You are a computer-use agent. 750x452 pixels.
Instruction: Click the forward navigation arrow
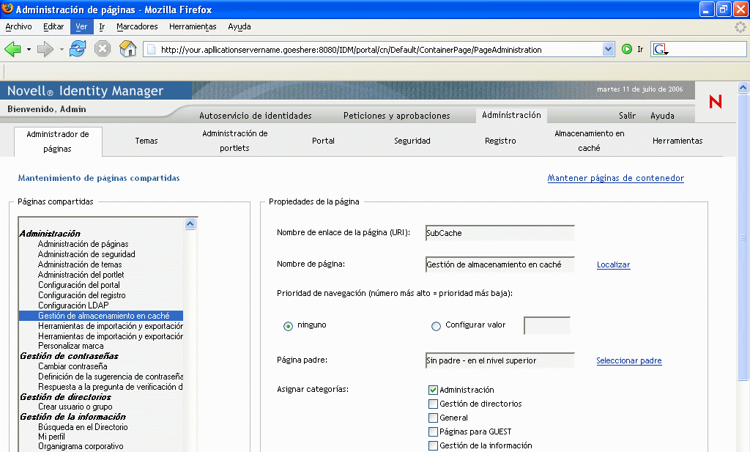click(45, 49)
